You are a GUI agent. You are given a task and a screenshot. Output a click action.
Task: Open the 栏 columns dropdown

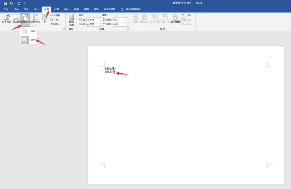coord(45,19)
